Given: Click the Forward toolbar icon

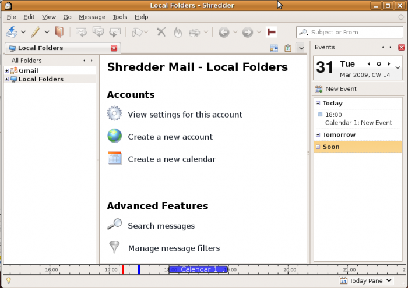Looking at the screenshot, I should tap(115, 32).
